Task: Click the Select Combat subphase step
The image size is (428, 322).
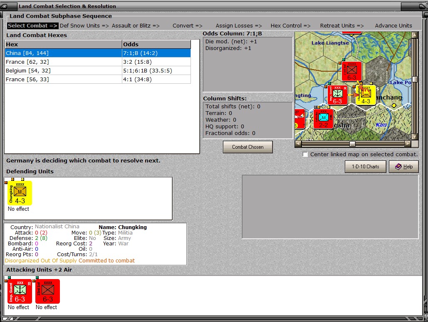Action: (x=33, y=26)
